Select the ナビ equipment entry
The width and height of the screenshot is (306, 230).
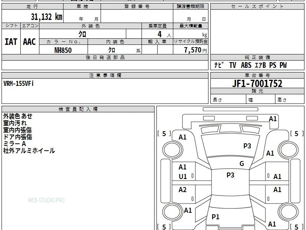(219, 65)
